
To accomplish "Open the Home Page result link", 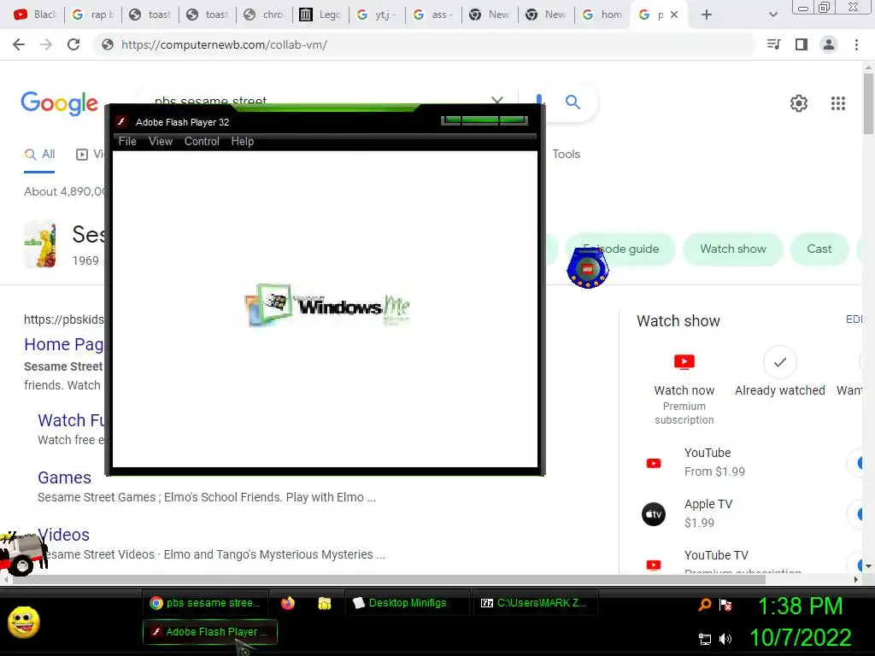I will (63, 344).
